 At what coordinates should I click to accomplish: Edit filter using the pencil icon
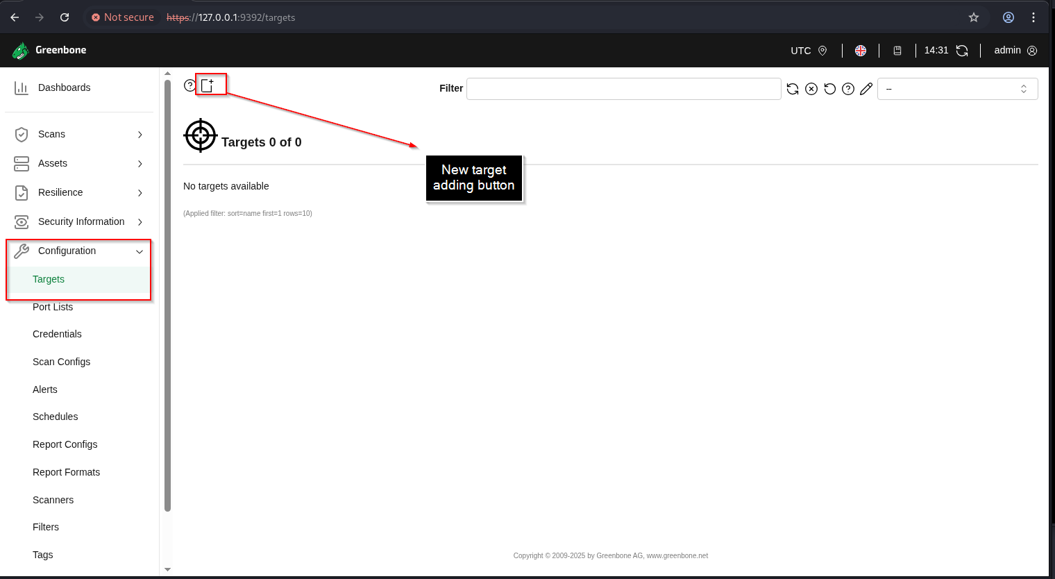tap(866, 89)
